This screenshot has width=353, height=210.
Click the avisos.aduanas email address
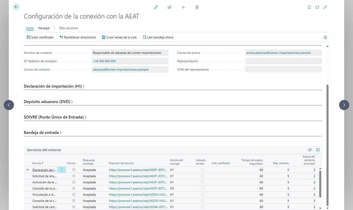pyautogui.click(x=278, y=53)
